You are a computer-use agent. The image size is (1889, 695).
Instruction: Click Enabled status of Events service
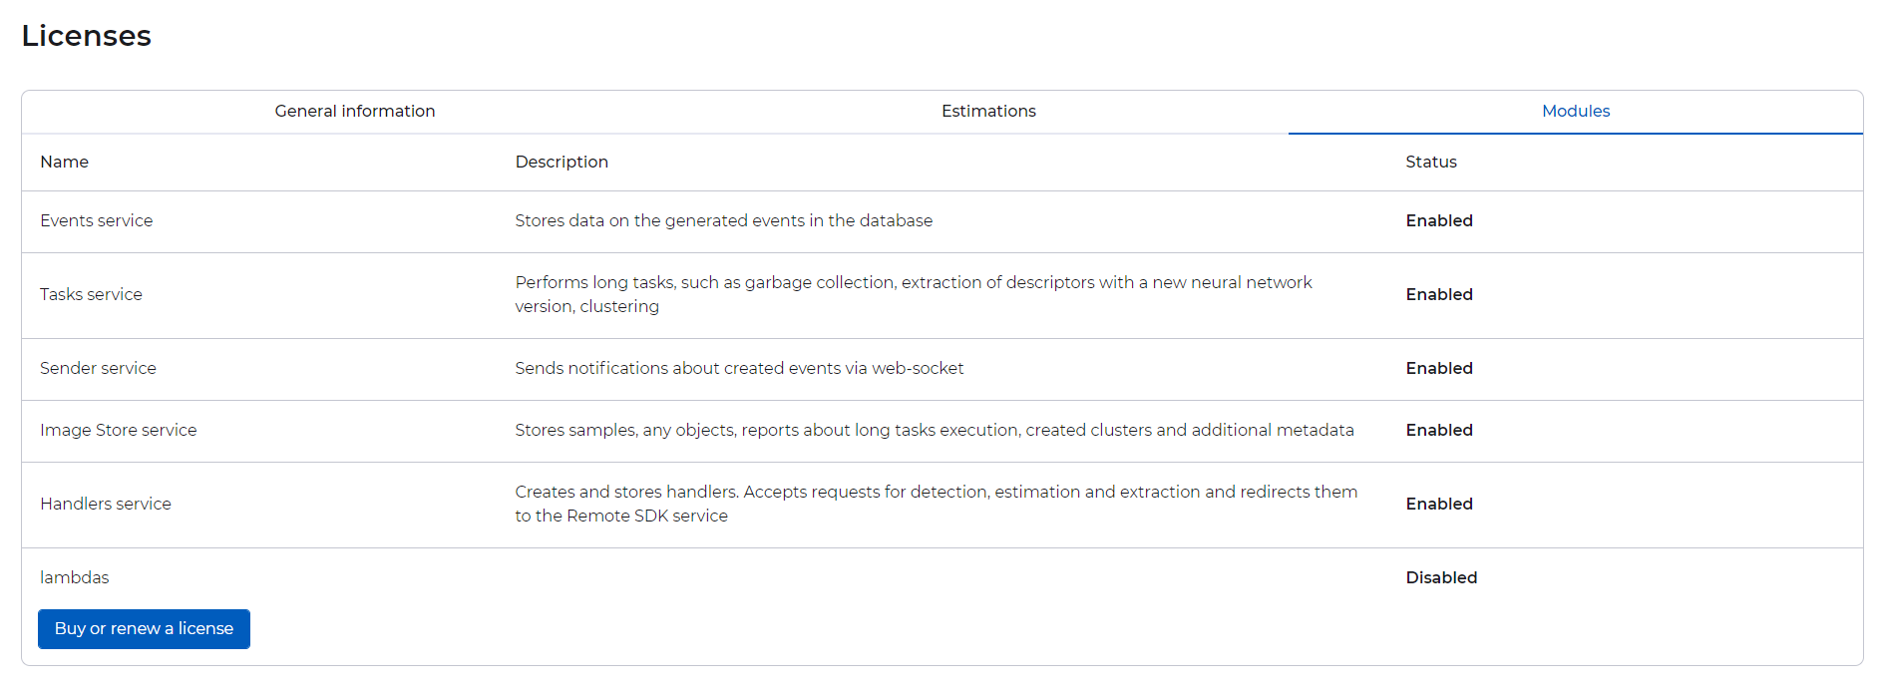(x=1439, y=221)
